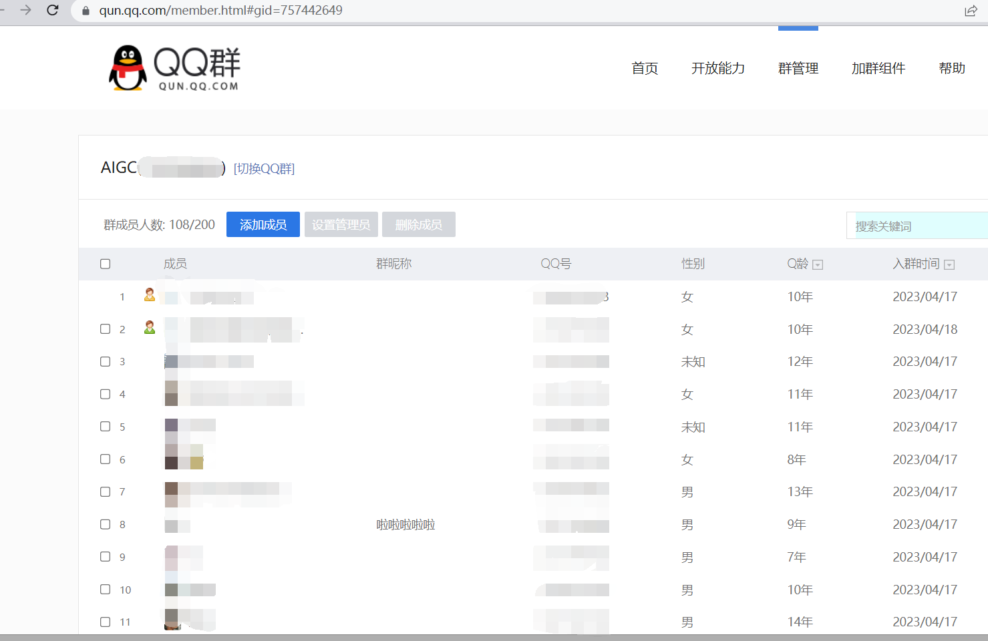Click the browser forward arrow
988x641 pixels.
(x=25, y=10)
